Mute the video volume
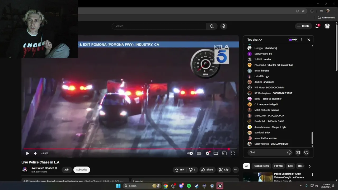The width and height of the screenshot is (338, 190). pyautogui.click(x=35, y=153)
